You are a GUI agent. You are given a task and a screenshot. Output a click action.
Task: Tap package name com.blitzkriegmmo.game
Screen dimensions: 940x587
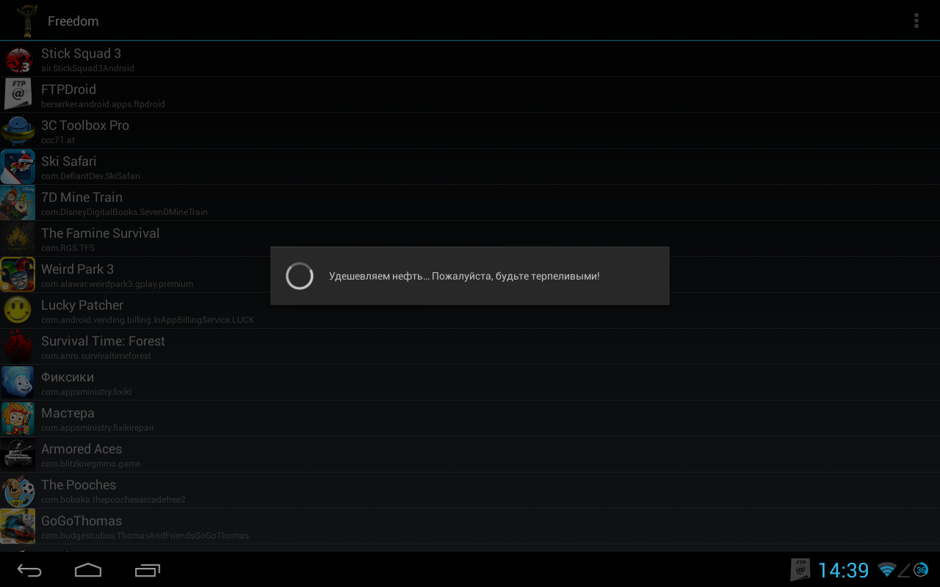pos(90,464)
